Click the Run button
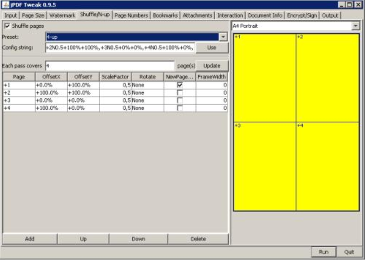 [324, 252]
